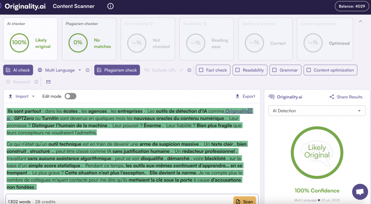Click the Multi Language label
Viewport: 371px width, 204px height.
click(x=60, y=70)
